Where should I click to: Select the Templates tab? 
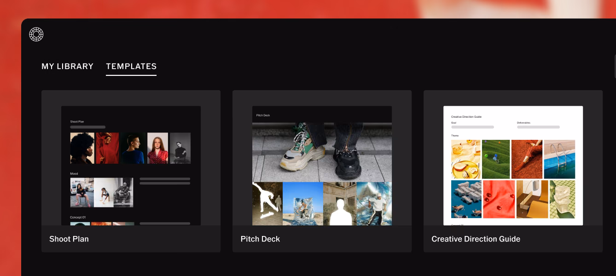point(131,66)
